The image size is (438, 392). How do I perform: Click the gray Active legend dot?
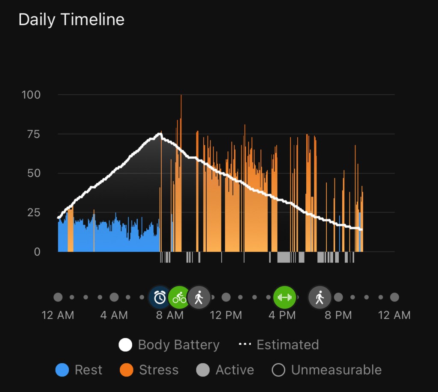pos(203,370)
